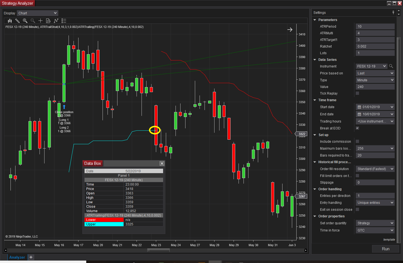This screenshot has height=263, width=403.
Task: Open the Data Box toolbar icon
Action: 48,21
